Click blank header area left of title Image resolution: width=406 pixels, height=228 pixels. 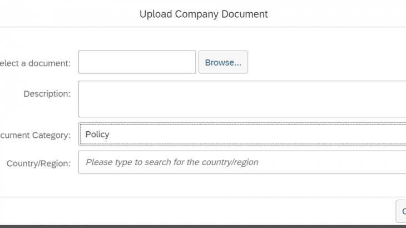67,14
